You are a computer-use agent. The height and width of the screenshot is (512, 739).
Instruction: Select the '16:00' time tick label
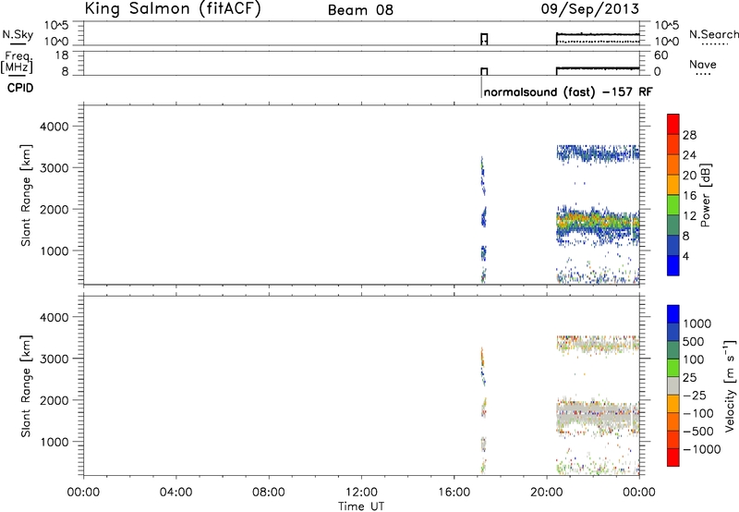coord(454,493)
